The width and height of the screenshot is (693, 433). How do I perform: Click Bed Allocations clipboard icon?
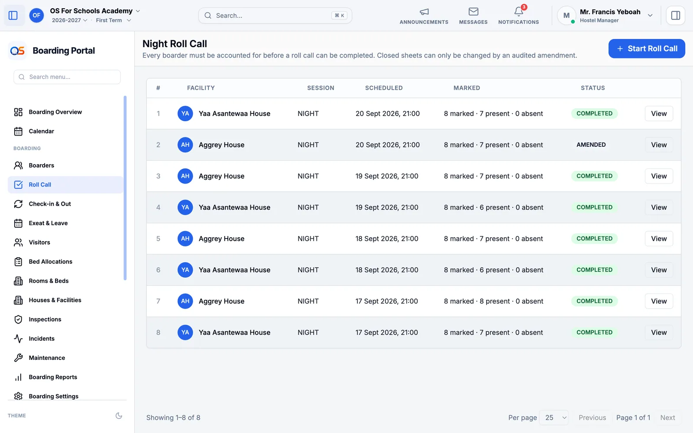pos(18,262)
